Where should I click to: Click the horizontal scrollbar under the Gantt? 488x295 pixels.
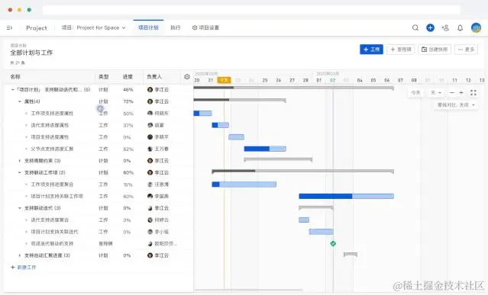click(x=248, y=290)
